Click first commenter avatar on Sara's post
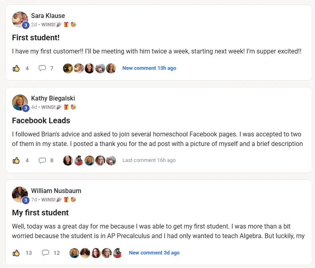This screenshot has width=315, height=268. 68,68
